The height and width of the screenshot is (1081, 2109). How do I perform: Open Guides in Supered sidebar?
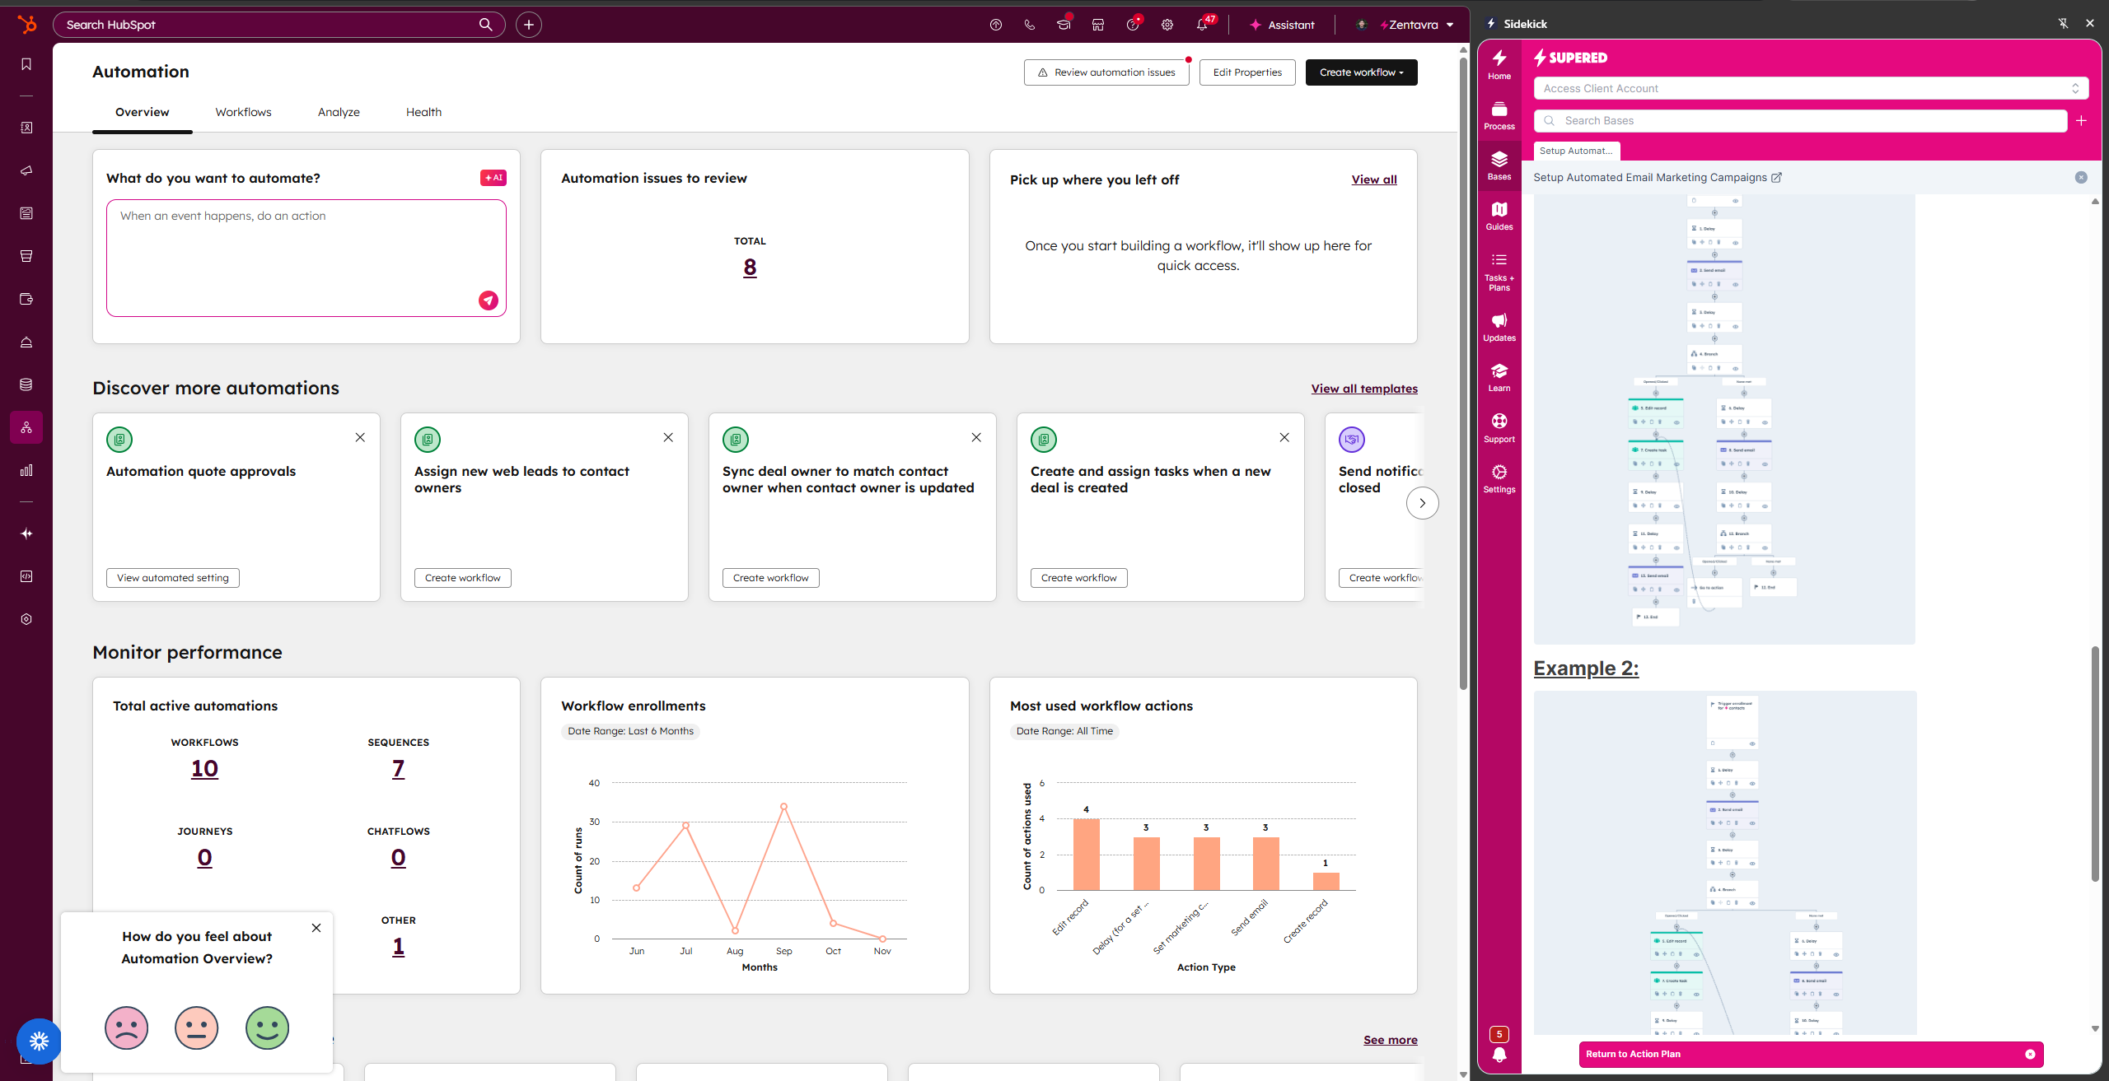coord(1499,216)
